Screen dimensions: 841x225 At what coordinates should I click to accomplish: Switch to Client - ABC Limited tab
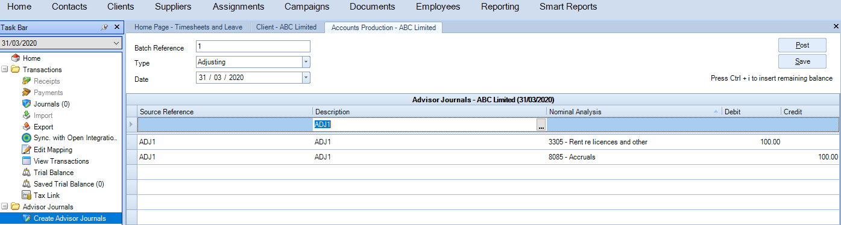pos(286,27)
